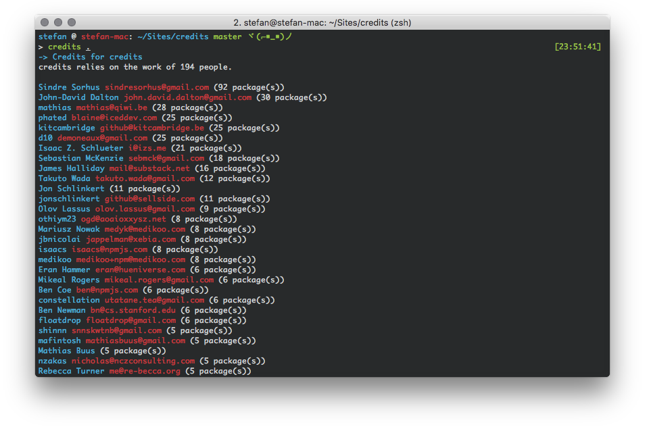
Task: Click the name 'Olov Lassus'
Action: click(x=64, y=209)
